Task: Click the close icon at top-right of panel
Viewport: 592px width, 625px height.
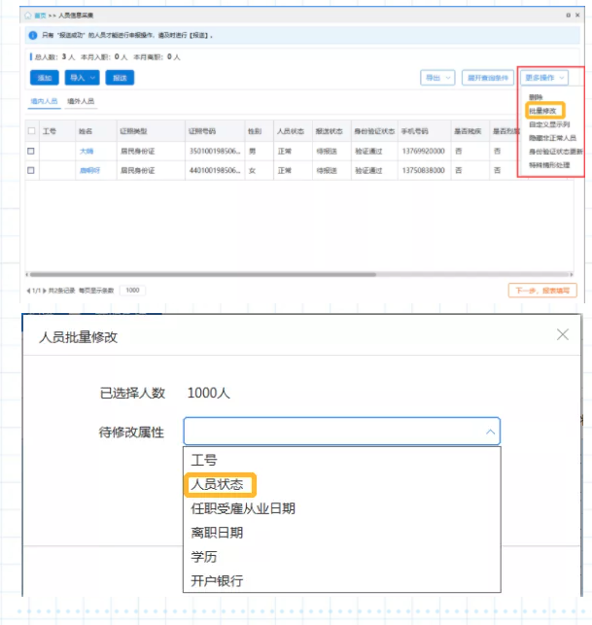Action: click(579, 16)
